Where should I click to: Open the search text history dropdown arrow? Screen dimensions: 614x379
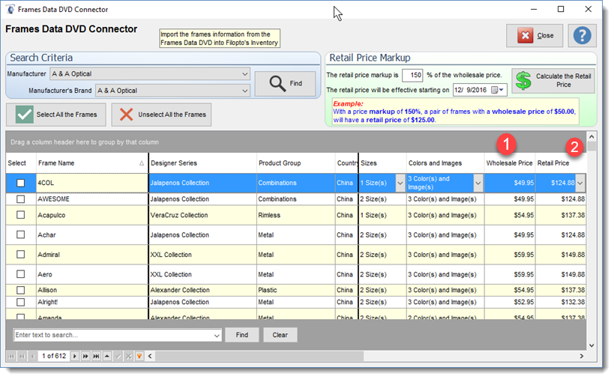coord(217,336)
